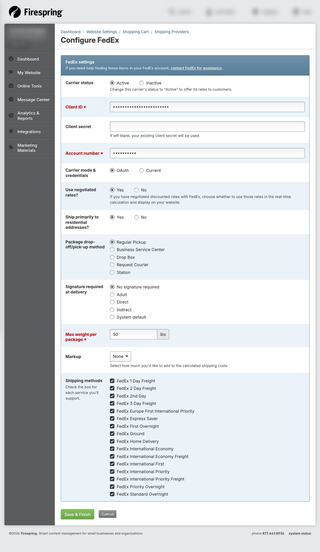Open My Website in the sidebar

pyautogui.click(x=30, y=73)
